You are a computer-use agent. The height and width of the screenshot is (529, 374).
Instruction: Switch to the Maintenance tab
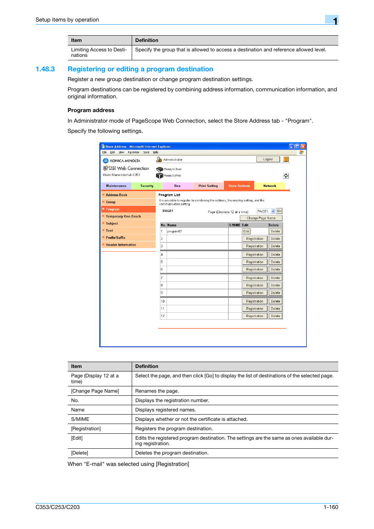[x=116, y=186]
